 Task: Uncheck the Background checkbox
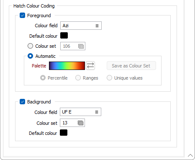point(23,102)
